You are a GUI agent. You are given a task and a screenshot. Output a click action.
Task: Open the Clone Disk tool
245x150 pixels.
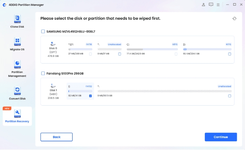pyautogui.click(x=17, y=22)
